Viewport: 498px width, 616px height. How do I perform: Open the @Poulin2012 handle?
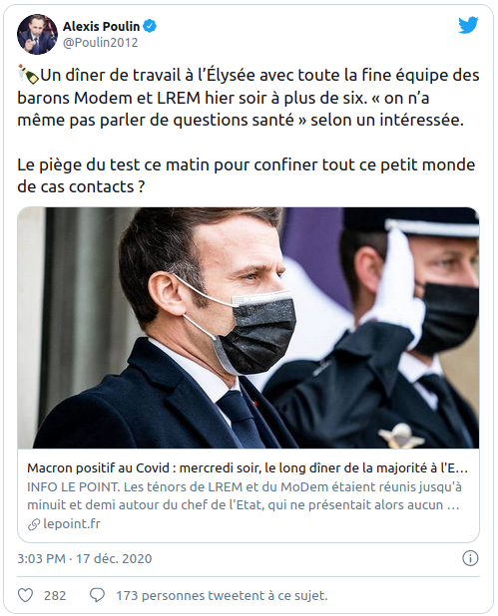(101, 43)
